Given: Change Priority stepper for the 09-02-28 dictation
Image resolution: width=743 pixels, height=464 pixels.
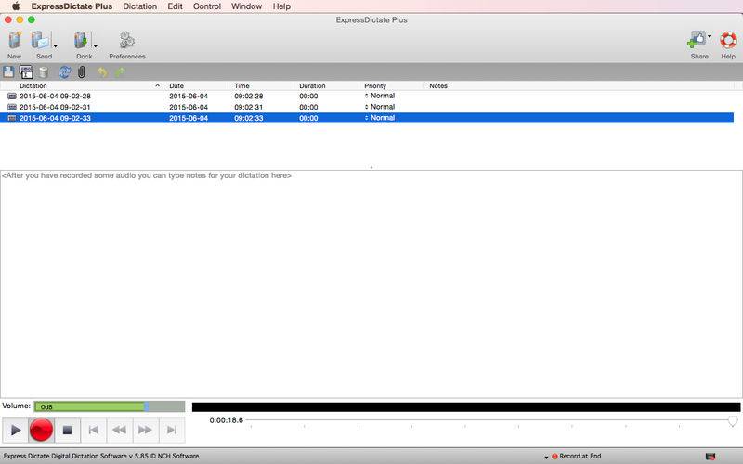Looking at the screenshot, I should pos(366,96).
